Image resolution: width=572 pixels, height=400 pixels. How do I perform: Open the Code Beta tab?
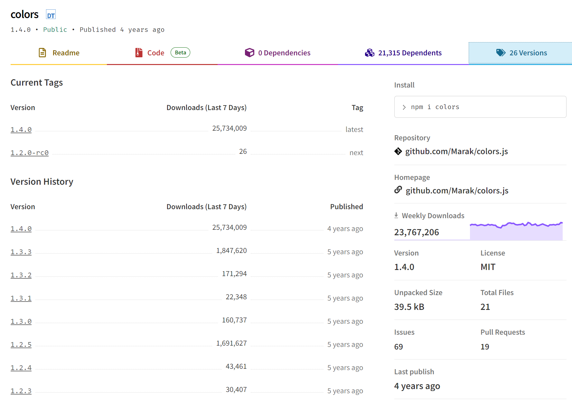coord(156,52)
